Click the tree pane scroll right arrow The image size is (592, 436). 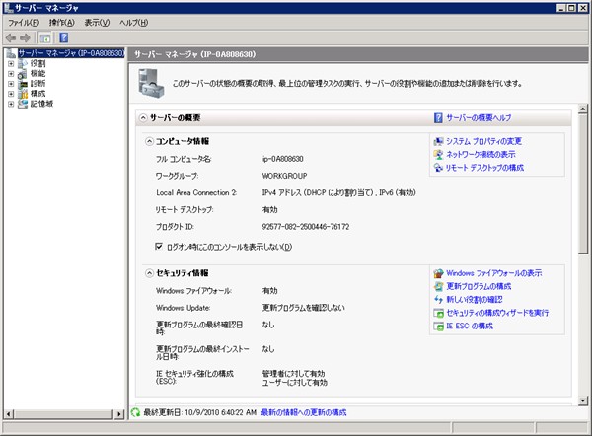[119, 414]
